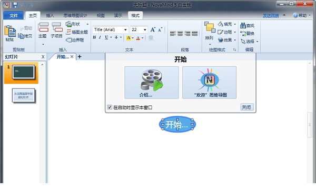Click the Find (查找) binoculars icon

point(243,25)
